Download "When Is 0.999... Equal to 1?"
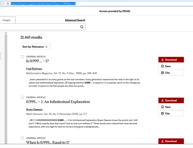Viewport: 193px width, 148px height. tap(171, 141)
